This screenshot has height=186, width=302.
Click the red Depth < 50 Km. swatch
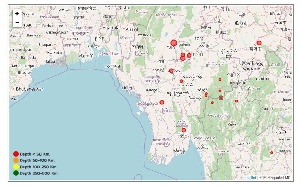pos(16,154)
